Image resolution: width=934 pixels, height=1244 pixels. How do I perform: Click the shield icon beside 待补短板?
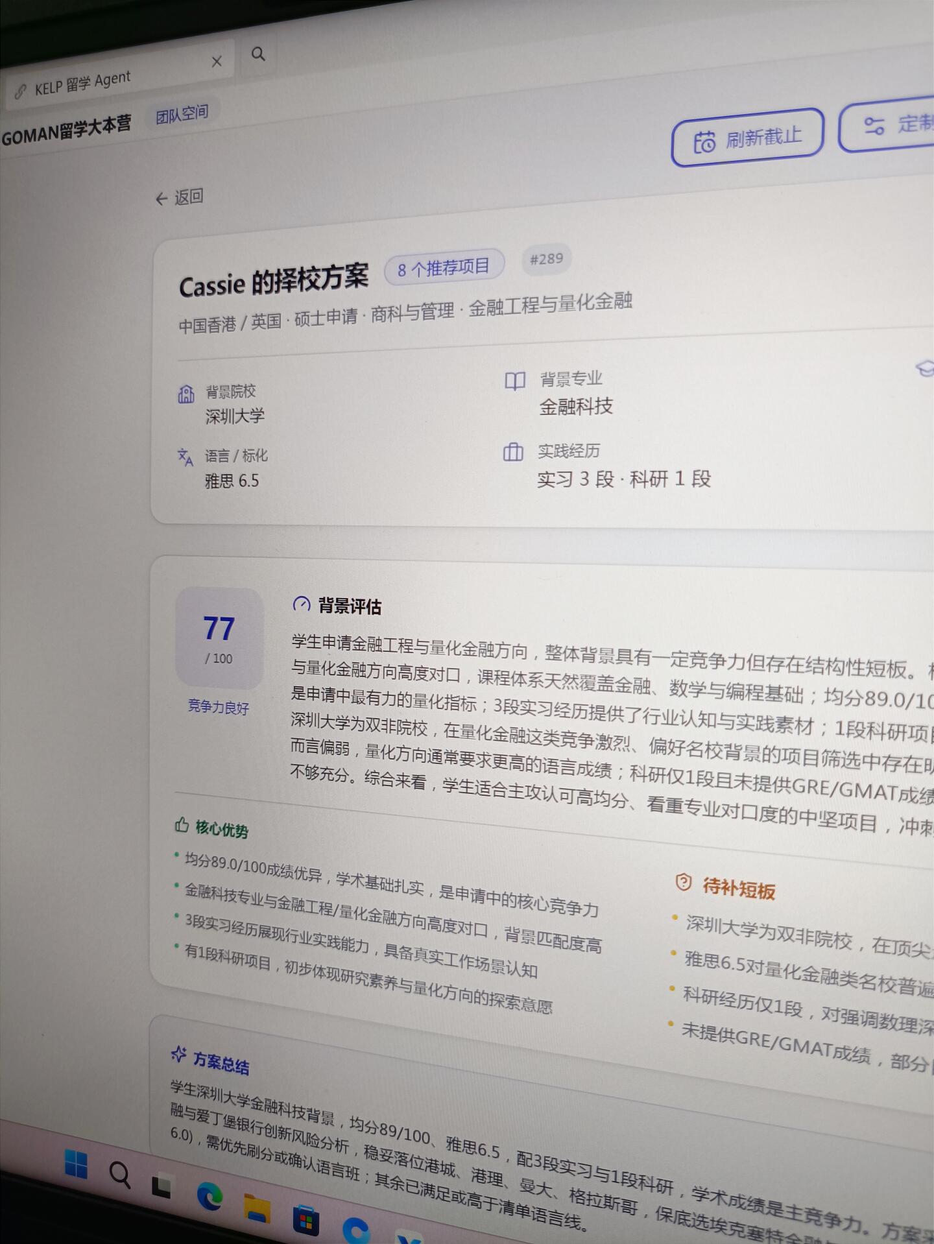click(683, 882)
